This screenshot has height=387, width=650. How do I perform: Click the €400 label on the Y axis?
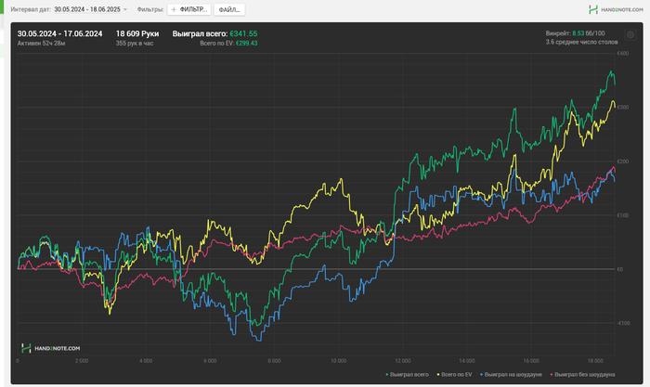click(x=624, y=53)
